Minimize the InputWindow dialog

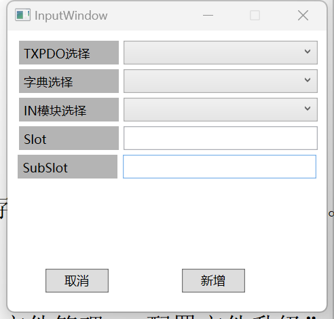coord(208,16)
